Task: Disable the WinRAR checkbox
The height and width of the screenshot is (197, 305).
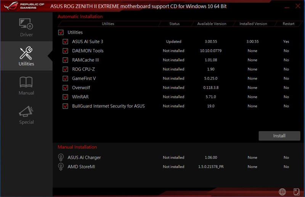Action: point(65,97)
